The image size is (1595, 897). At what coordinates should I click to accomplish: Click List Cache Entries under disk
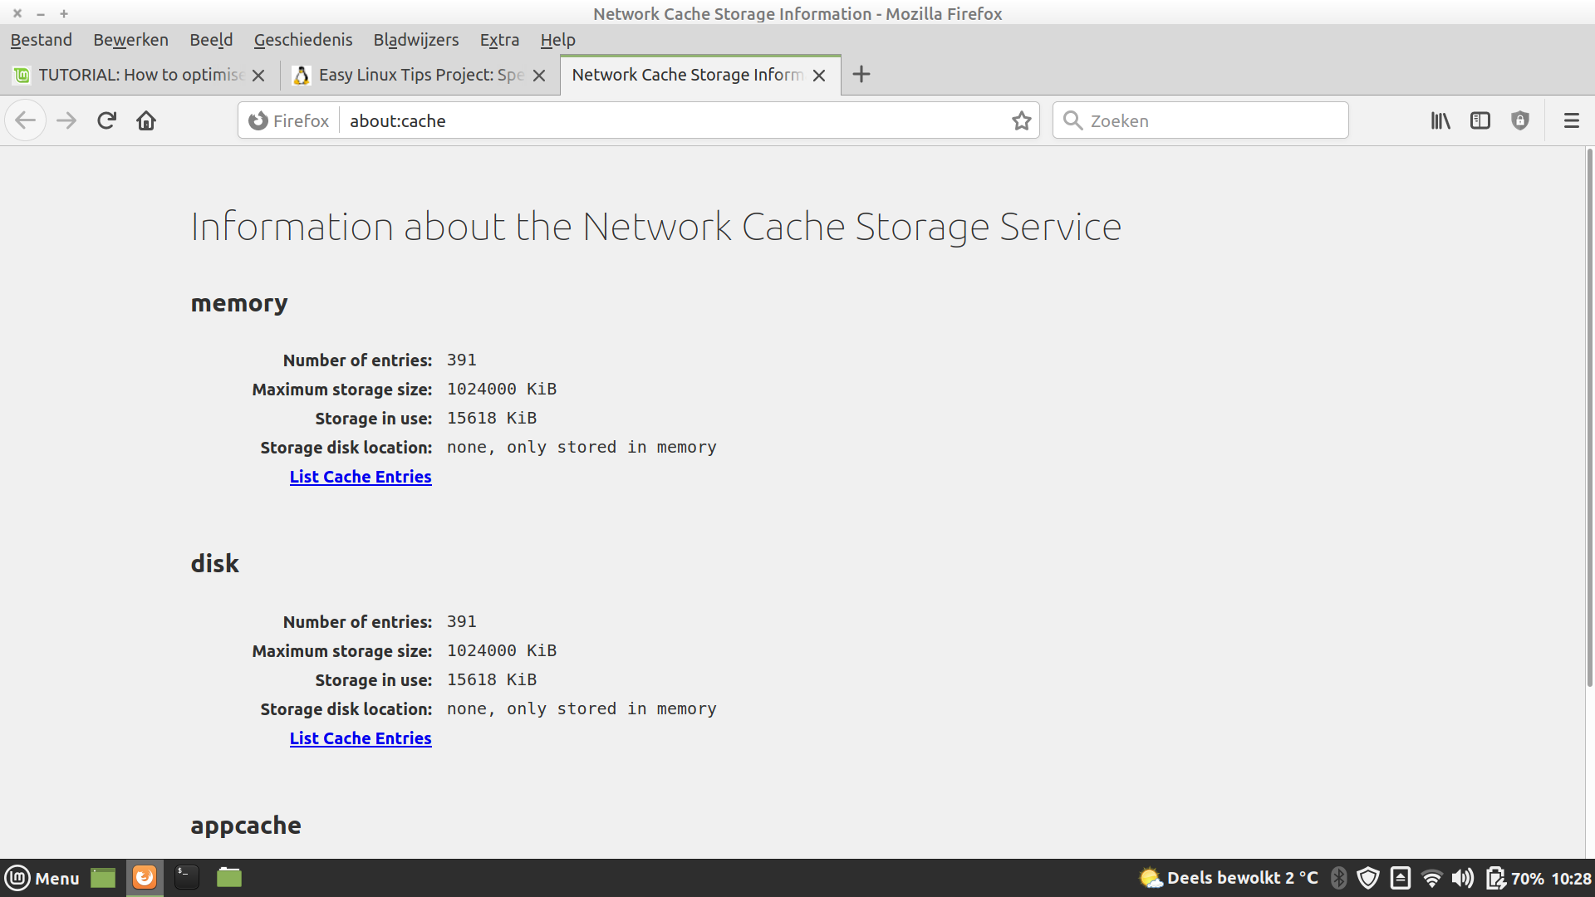(361, 738)
